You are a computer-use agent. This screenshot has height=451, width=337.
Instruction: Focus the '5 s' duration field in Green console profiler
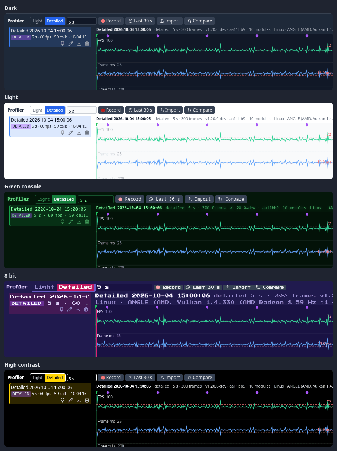[96, 200]
